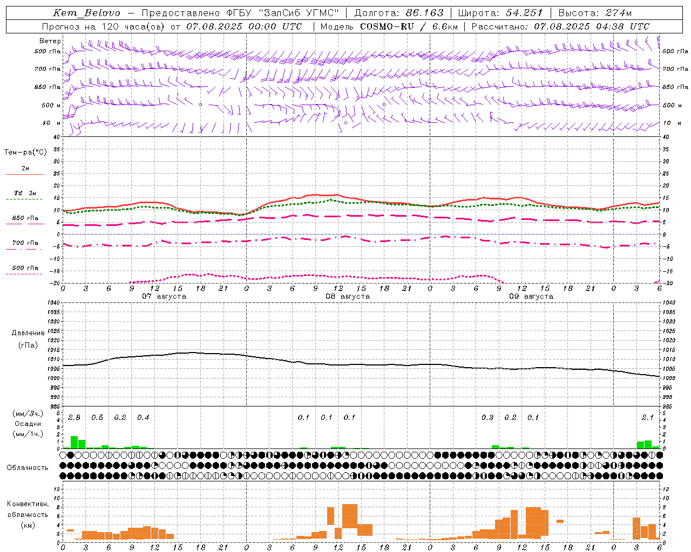Click the 2.1 precipitation value
This screenshot has height=552, width=691.
pos(648,418)
